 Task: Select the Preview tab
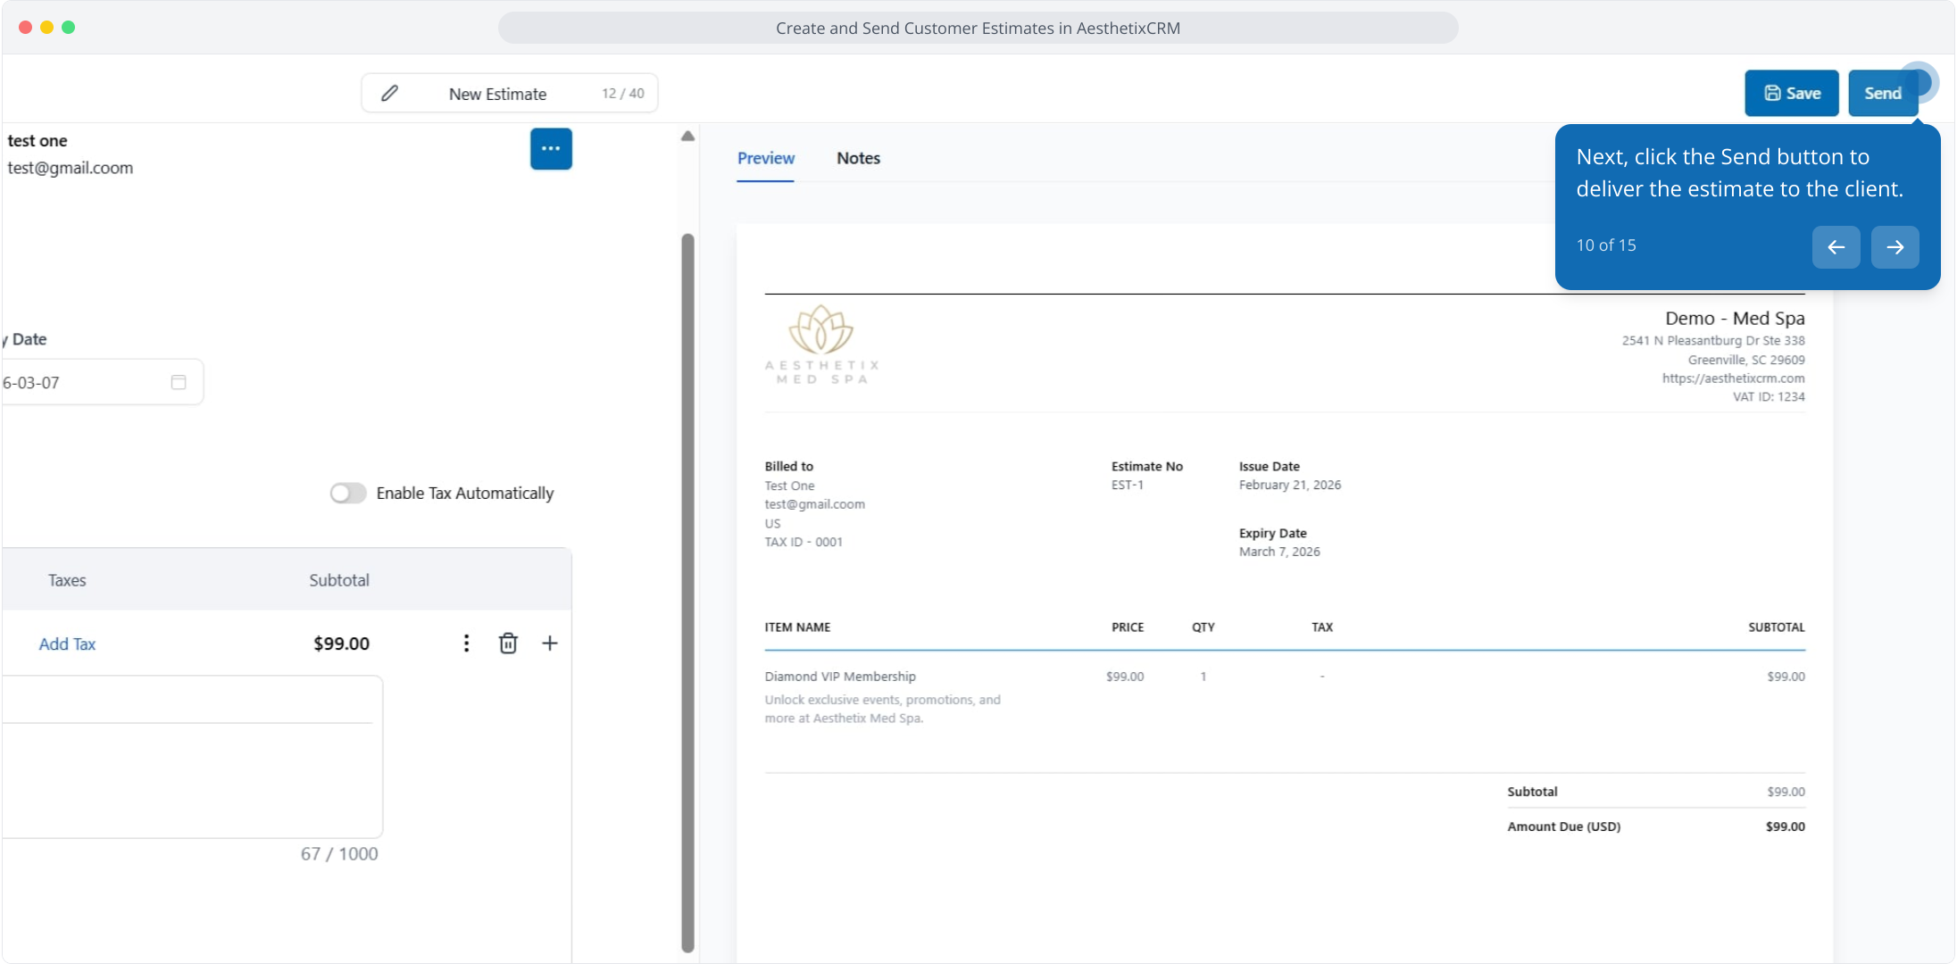pyautogui.click(x=765, y=158)
